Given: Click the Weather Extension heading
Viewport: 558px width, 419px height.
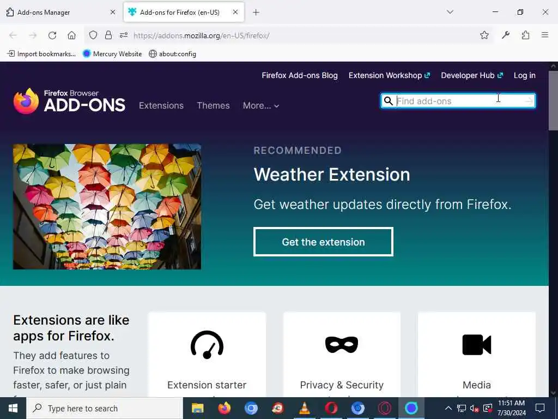Looking at the screenshot, I should pyautogui.click(x=332, y=175).
